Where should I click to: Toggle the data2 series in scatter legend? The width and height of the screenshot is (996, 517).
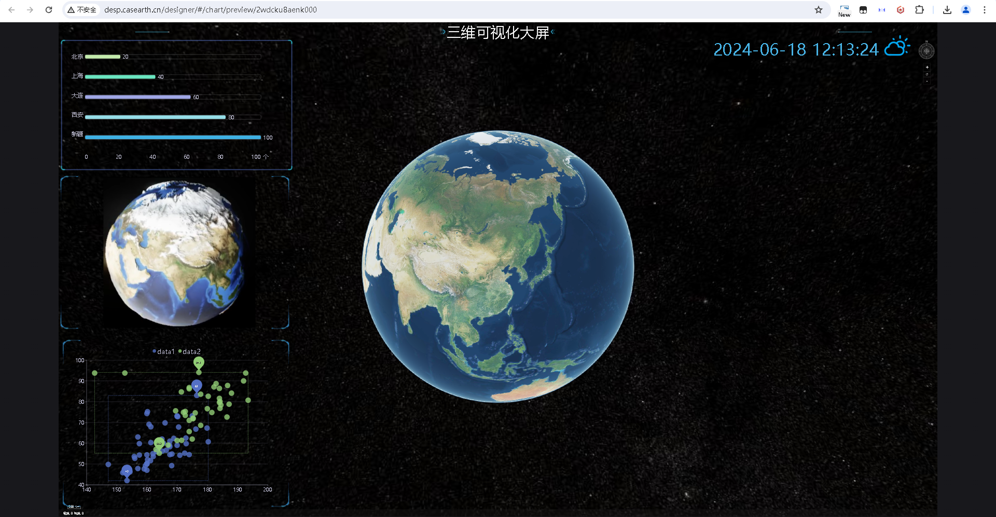coord(190,351)
